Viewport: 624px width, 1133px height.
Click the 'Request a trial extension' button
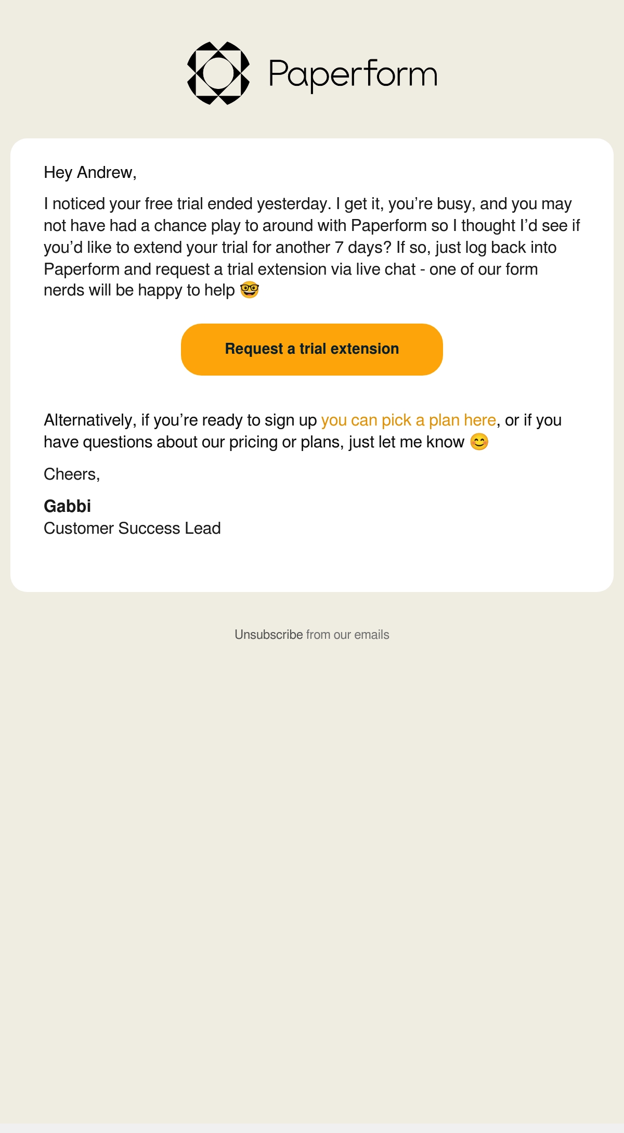(312, 350)
